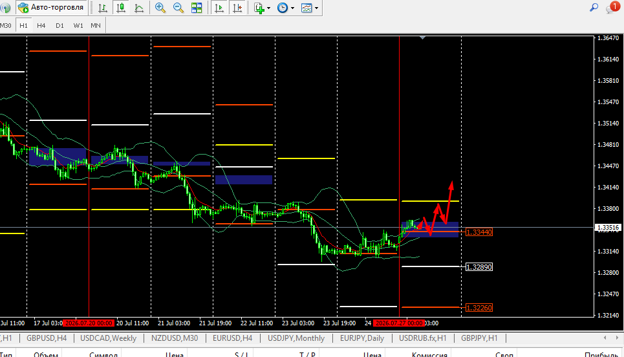Click the chart shift triangle marker at top
Image resolution: width=624 pixels, height=357 pixels.
pos(423,38)
